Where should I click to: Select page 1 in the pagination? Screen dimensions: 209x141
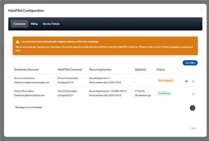pyautogui.click(x=193, y=108)
